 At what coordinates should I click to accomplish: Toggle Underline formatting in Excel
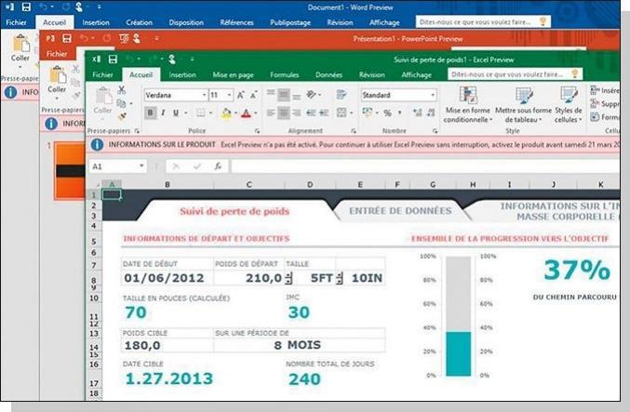176,113
